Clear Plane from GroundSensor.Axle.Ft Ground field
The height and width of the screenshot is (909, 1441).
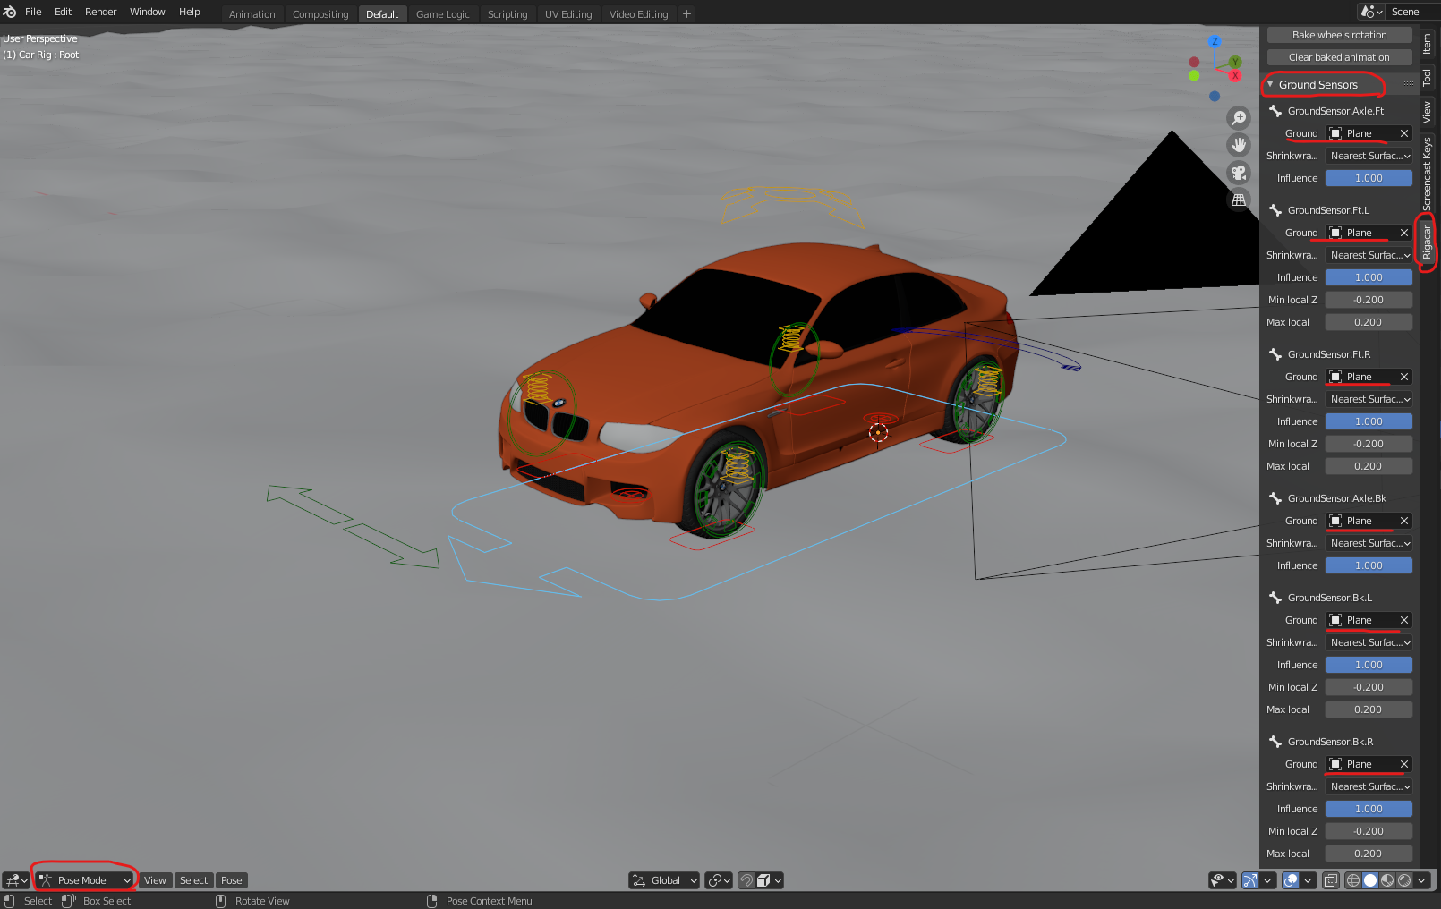pyautogui.click(x=1403, y=133)
